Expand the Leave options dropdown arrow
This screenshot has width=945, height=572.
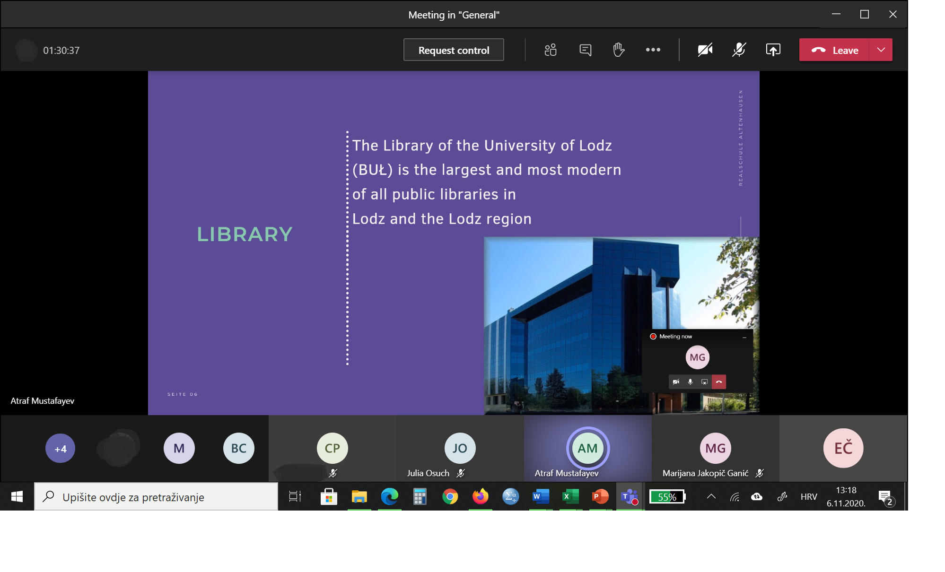point(881,50)
